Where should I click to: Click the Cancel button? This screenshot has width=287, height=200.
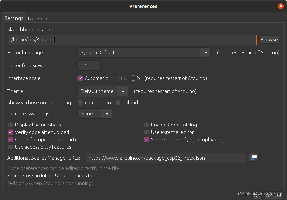(x=273, y=195)
